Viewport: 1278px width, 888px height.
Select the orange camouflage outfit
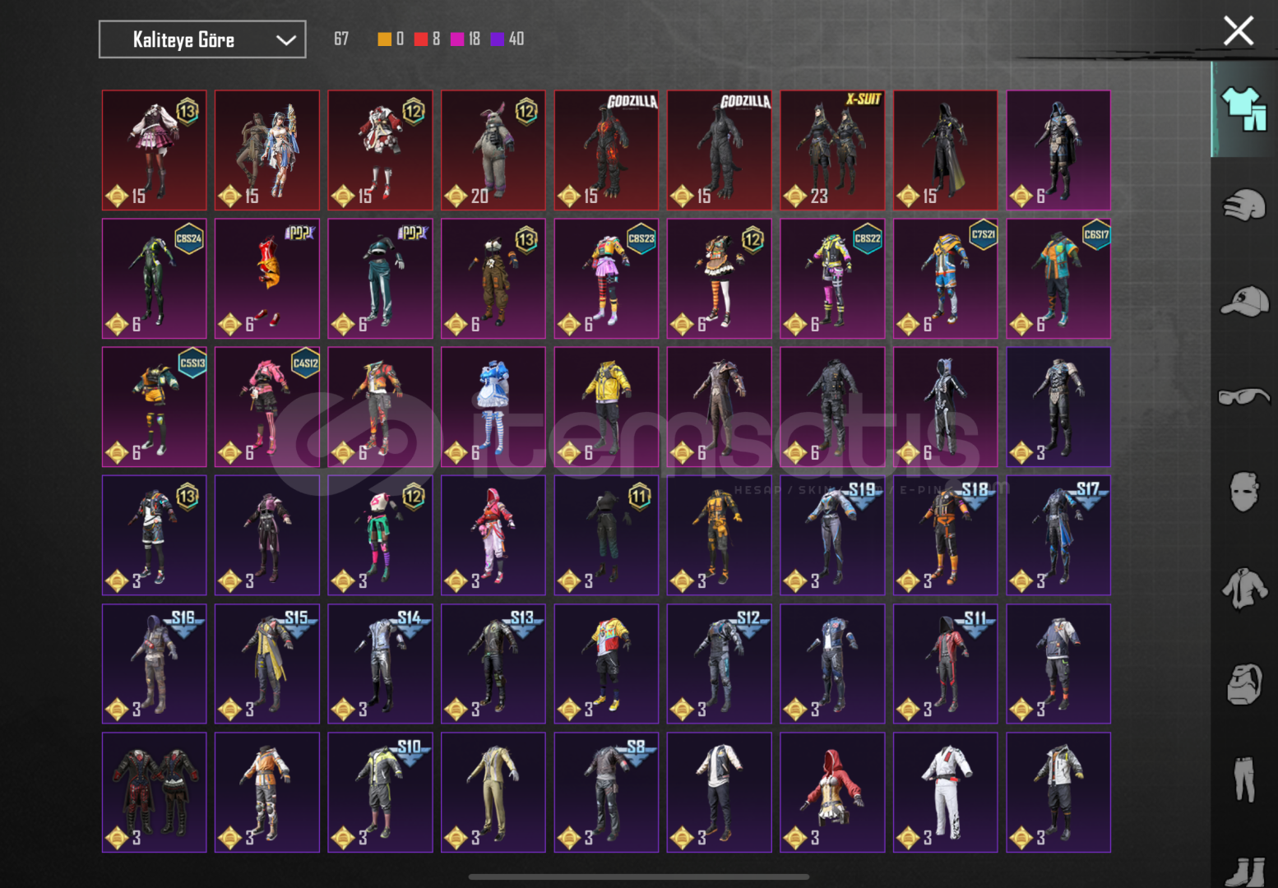coord(720,535)
